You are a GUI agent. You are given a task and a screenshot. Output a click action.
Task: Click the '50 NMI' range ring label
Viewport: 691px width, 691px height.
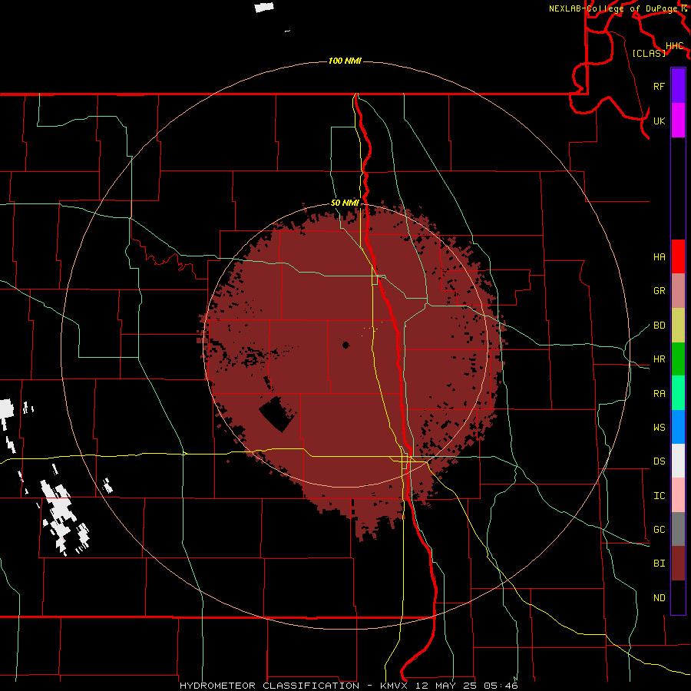pos(345,203)
